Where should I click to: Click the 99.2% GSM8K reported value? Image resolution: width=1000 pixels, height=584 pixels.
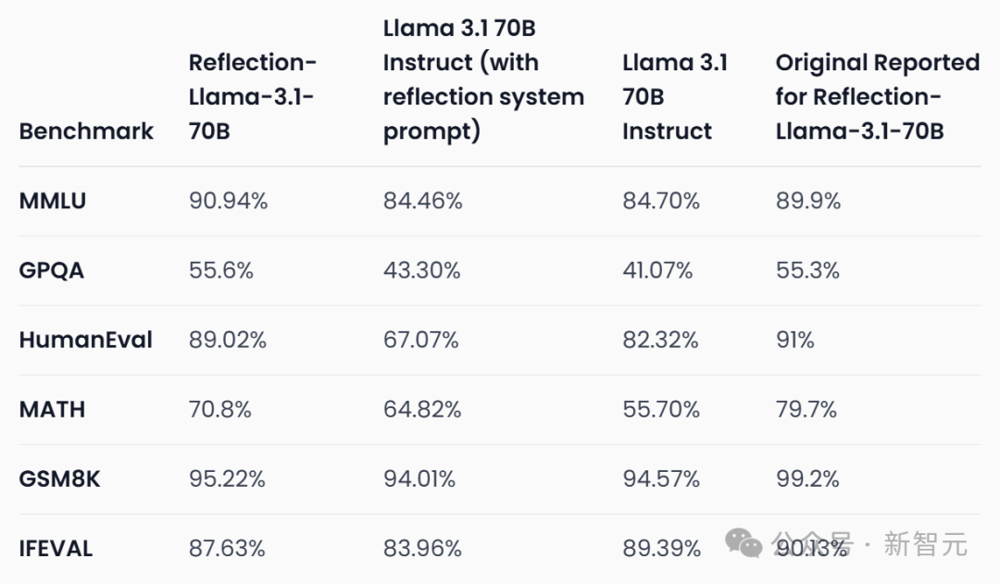click(x=807, y=478)
